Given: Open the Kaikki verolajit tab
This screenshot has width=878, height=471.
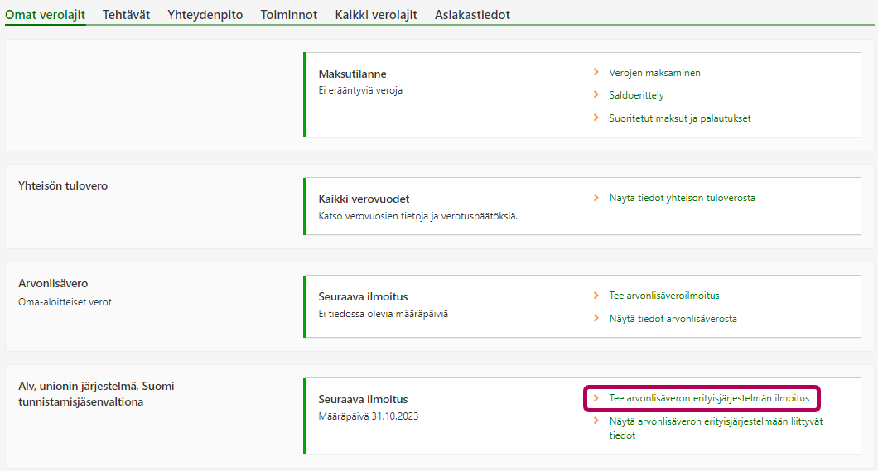Looking at the screenshot, I should coord(376,15).
